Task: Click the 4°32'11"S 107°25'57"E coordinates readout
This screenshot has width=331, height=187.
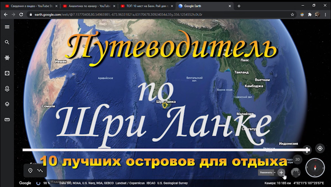Action: (309, 183)
